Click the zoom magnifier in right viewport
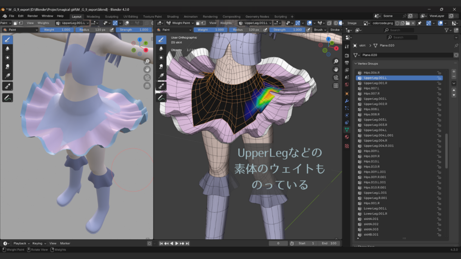 click(x=336, y=61)
